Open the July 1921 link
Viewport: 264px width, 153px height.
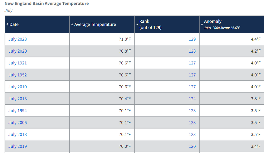(x=18, y=63)
